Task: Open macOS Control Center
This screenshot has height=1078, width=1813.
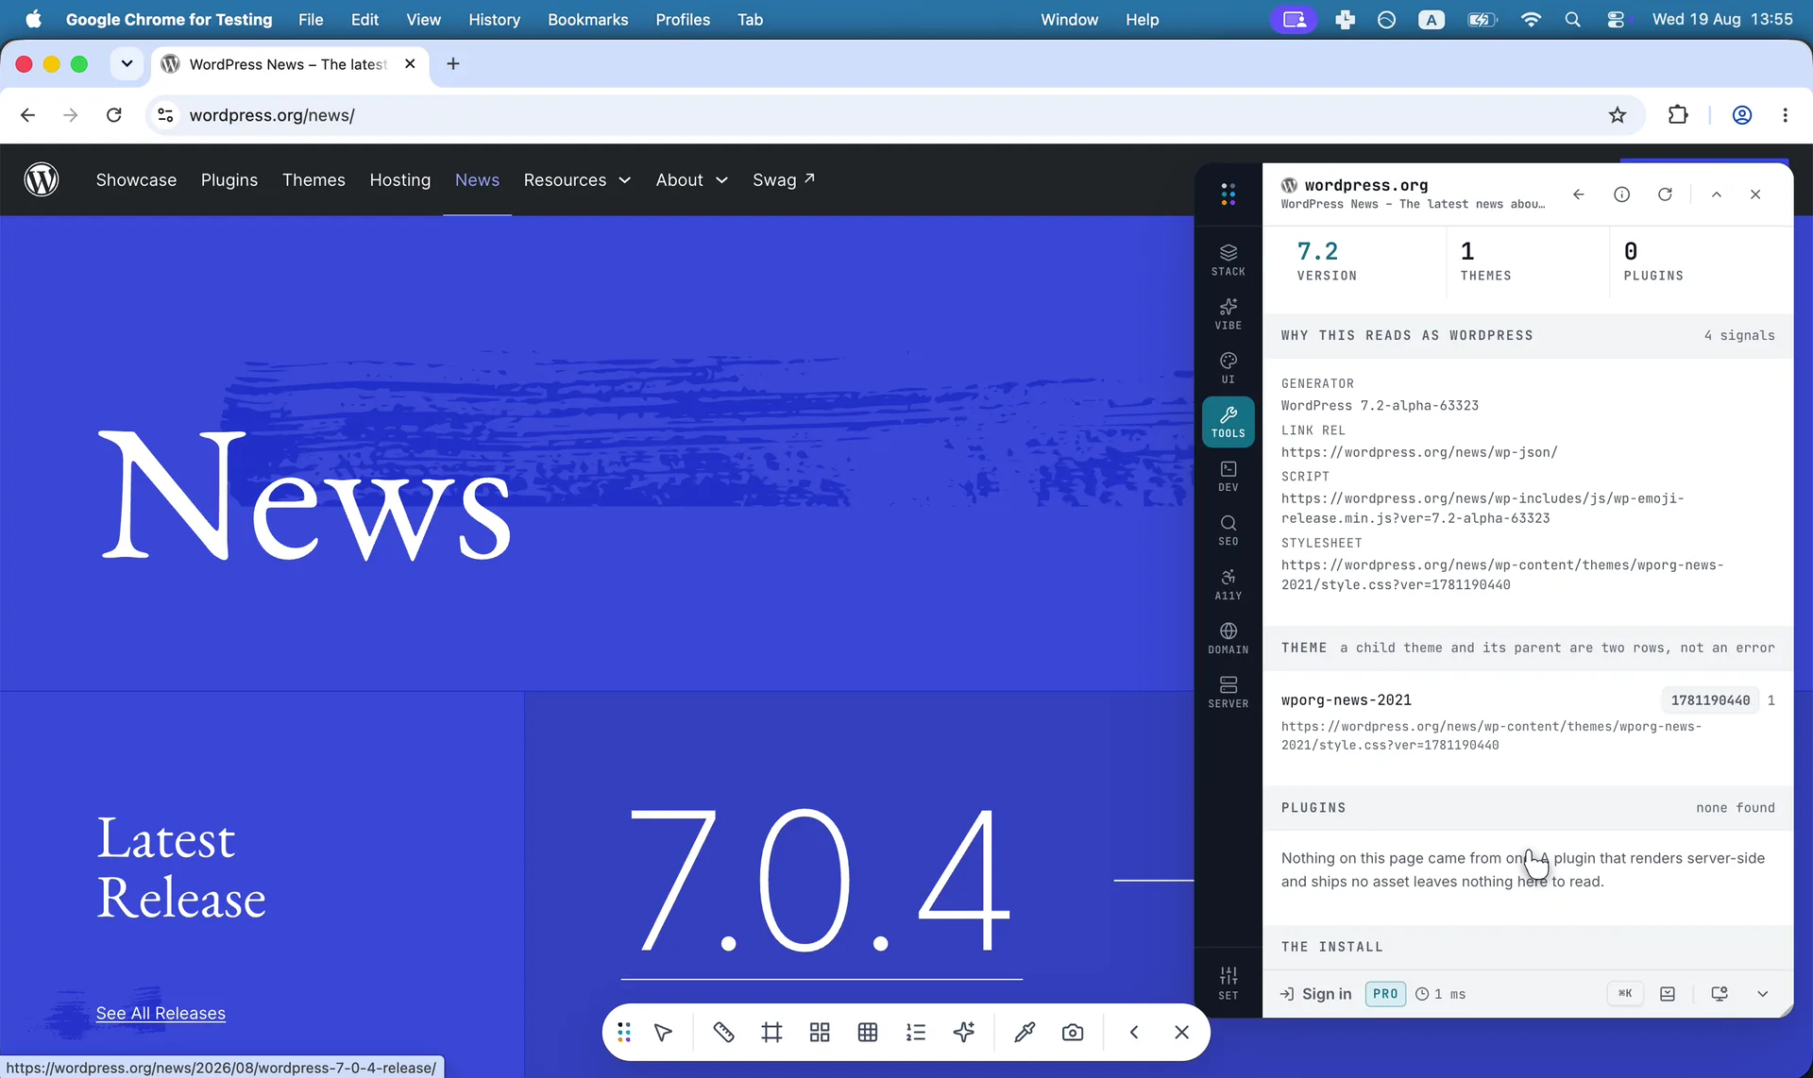Action: tap(1617, 20)
